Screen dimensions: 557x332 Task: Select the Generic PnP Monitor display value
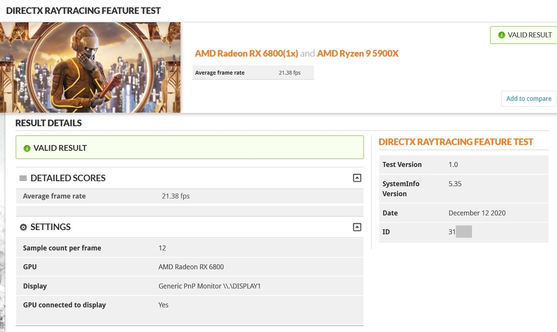[209, 286]
